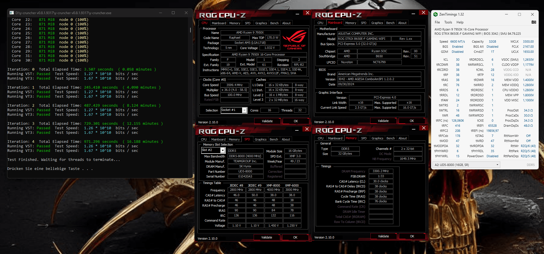Select Bench tab in CPU-Z motherboard window
The height and width of the screenshot is (254, 544).
tap(390, 23)
